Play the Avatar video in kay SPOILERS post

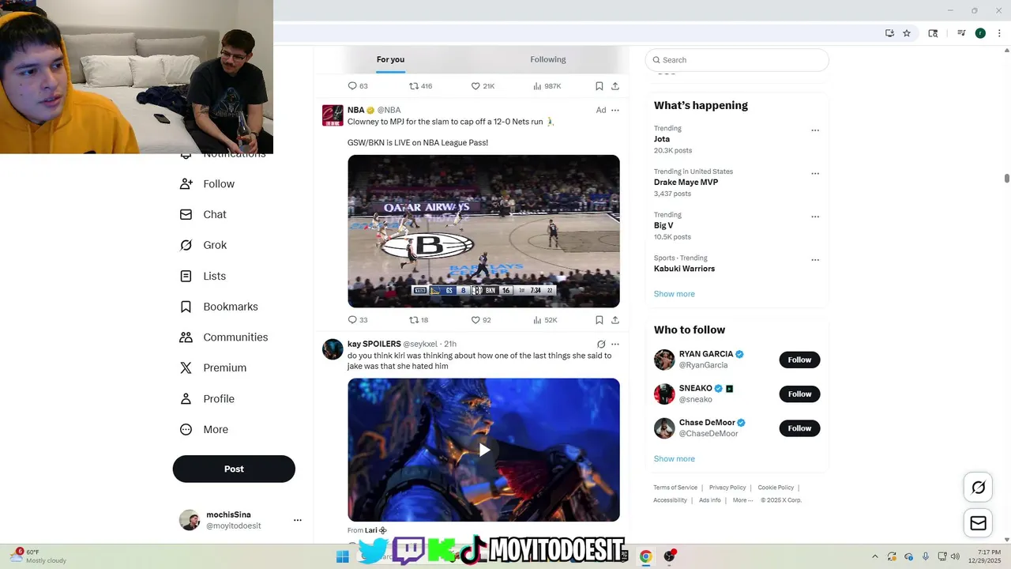483,450
